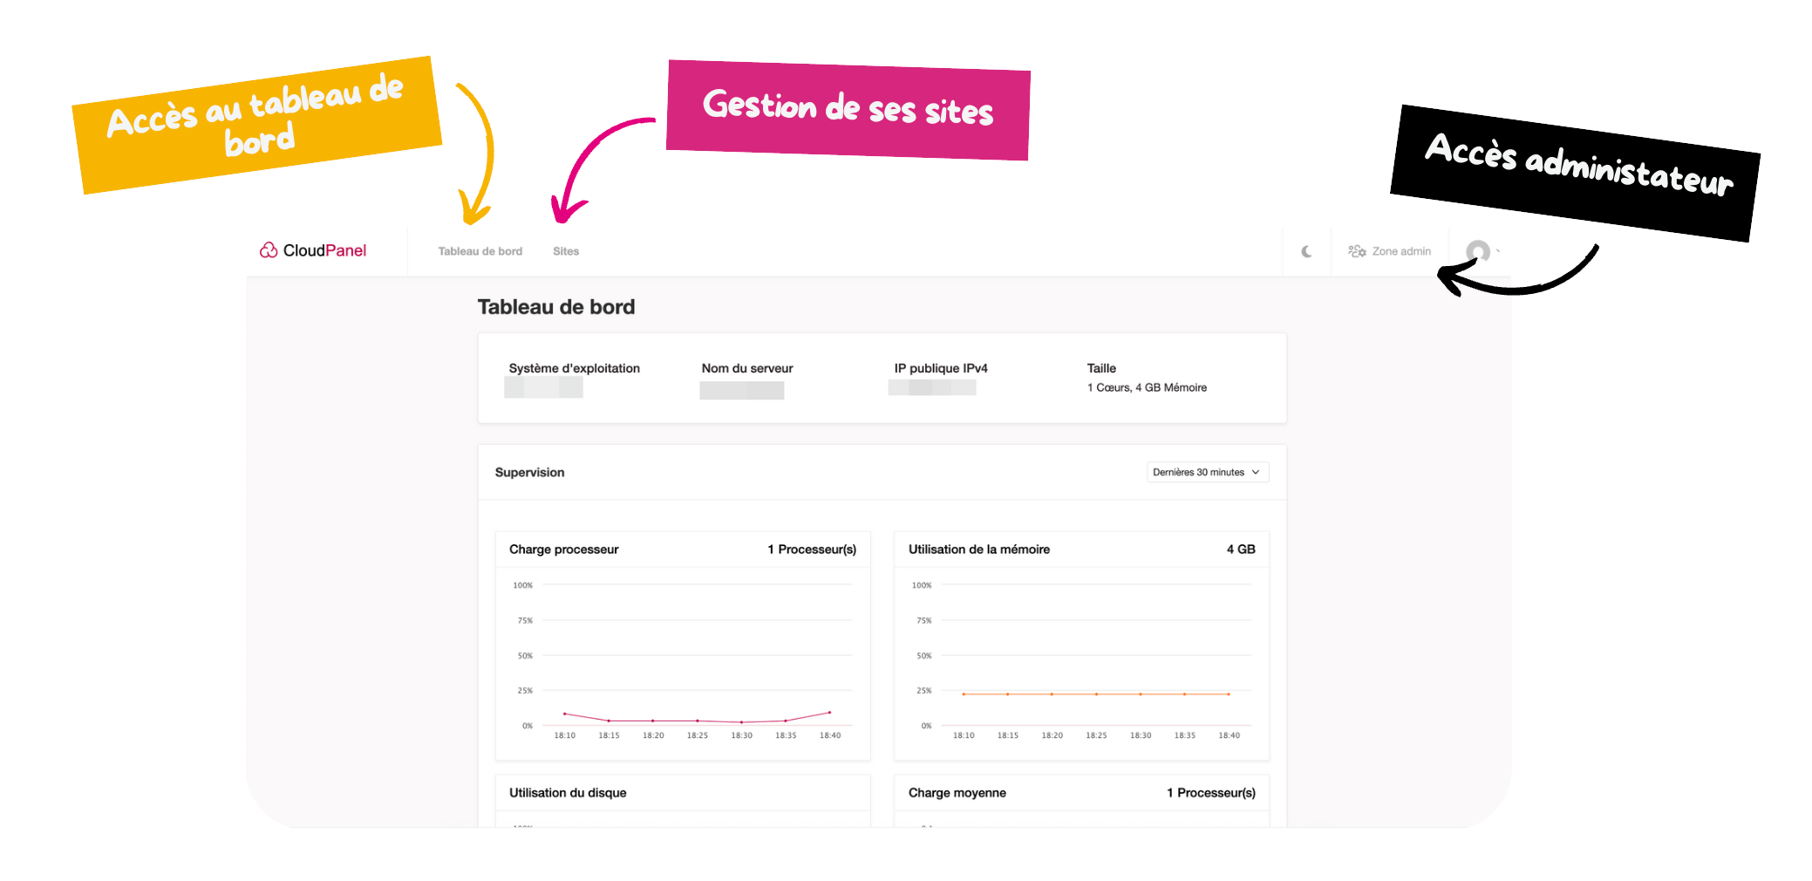This screenshot has height=881, width=1812.
Task: Open the user avatar profile icon
Action: [x=1477, y=252]
